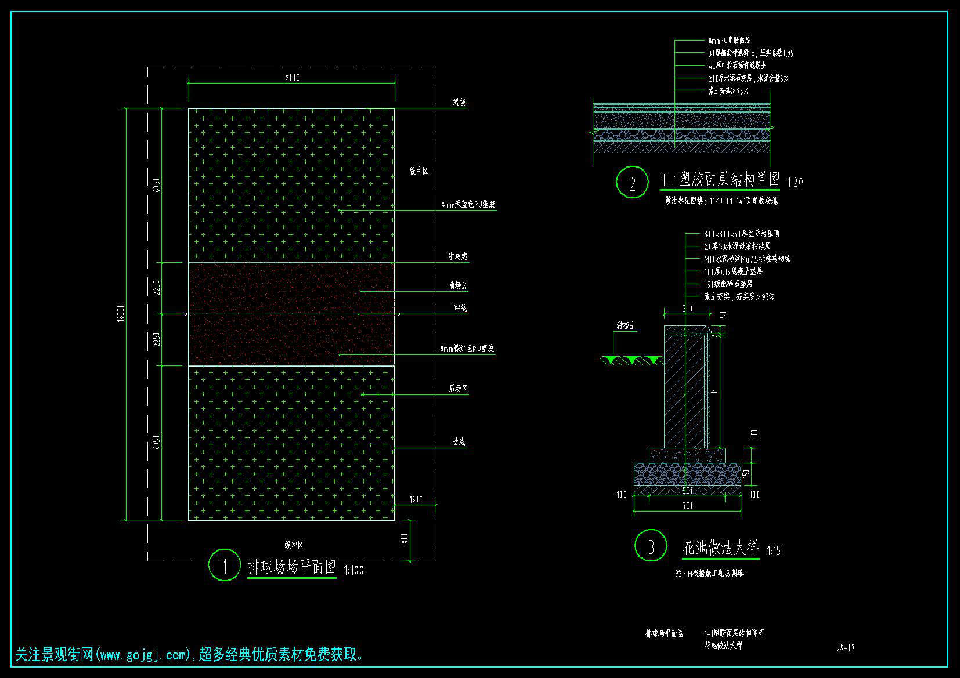The height and width of the screenshot is (678, 960).
Task: Click the 种植土 planting soil label
Action: point(626,325)
